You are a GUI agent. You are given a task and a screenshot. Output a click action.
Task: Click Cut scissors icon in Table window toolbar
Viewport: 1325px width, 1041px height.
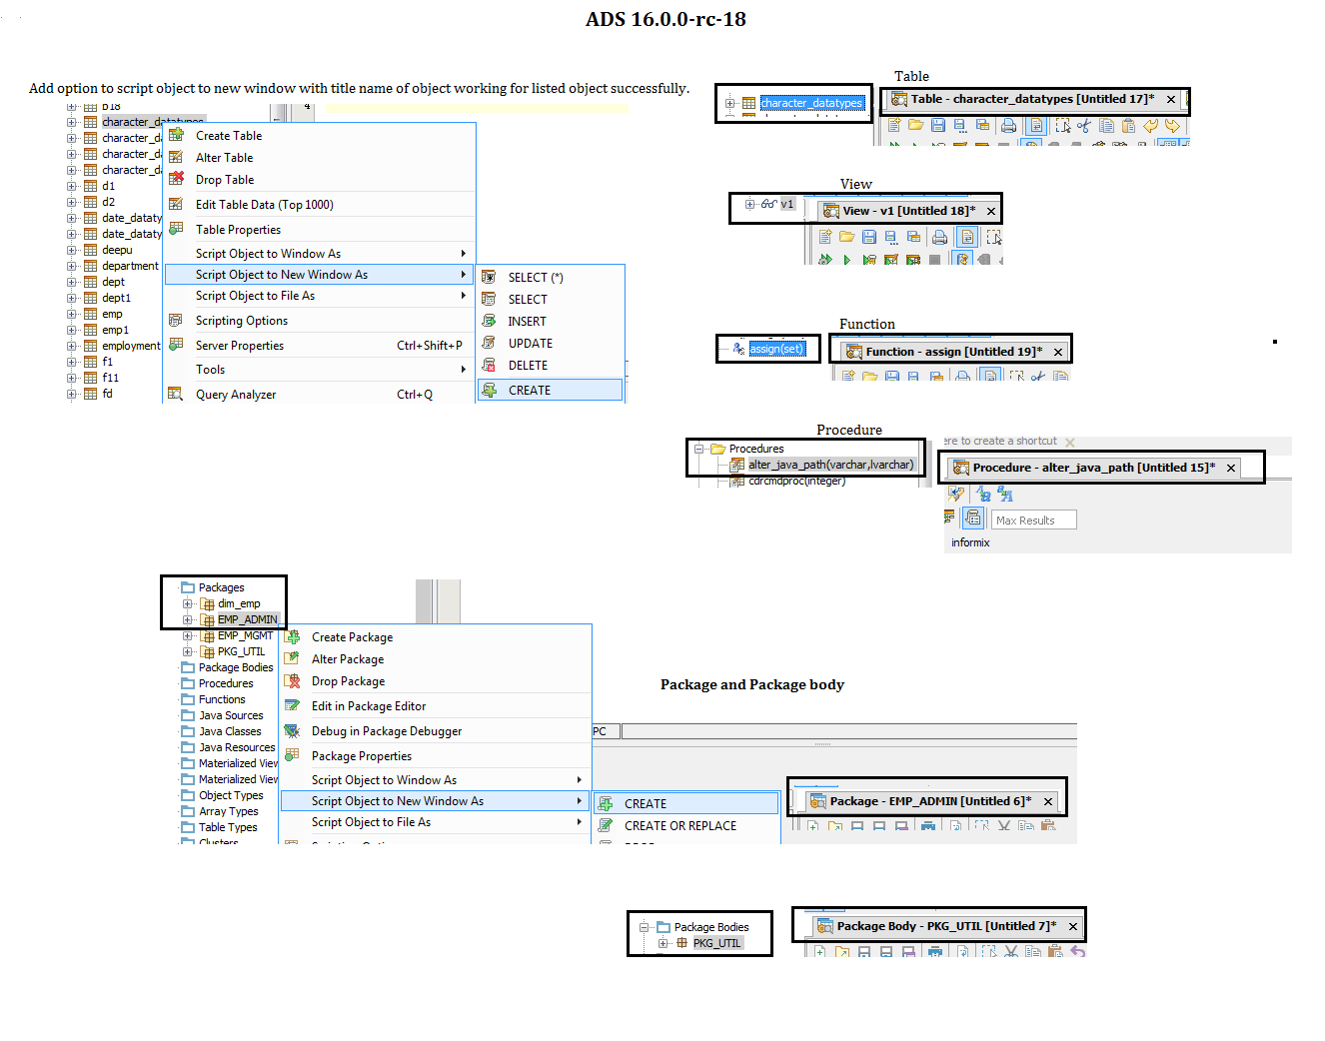point(1084,125)
